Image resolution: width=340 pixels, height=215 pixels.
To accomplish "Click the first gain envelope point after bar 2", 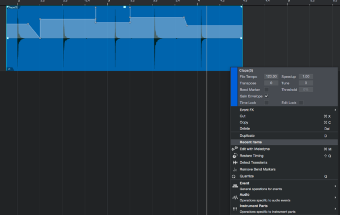I will coord(28,24).
